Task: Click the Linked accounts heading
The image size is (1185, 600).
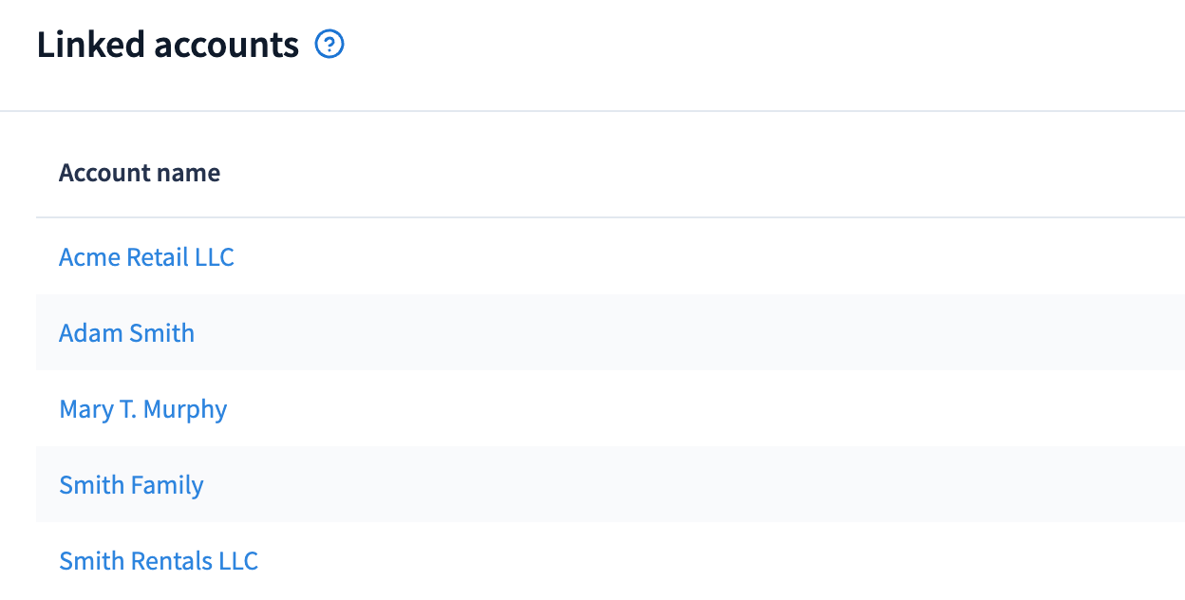Action: (x=168, y=45)
